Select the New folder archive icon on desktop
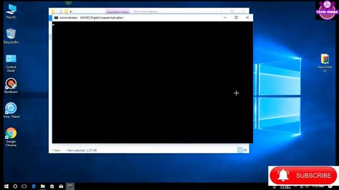Viewport: 339px width, 190px height. (x=325, y=62)
